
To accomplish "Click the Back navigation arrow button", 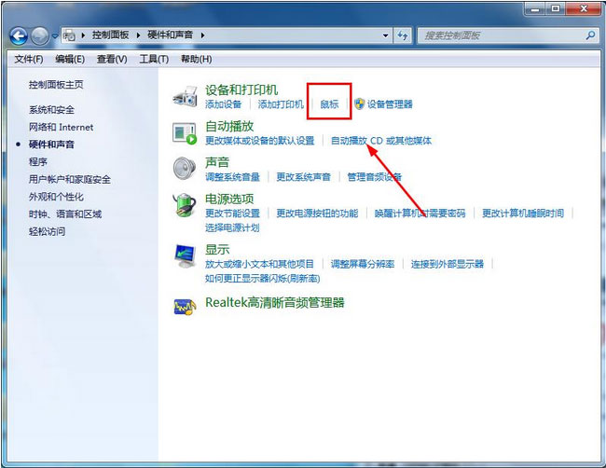I will pos(19,36).
